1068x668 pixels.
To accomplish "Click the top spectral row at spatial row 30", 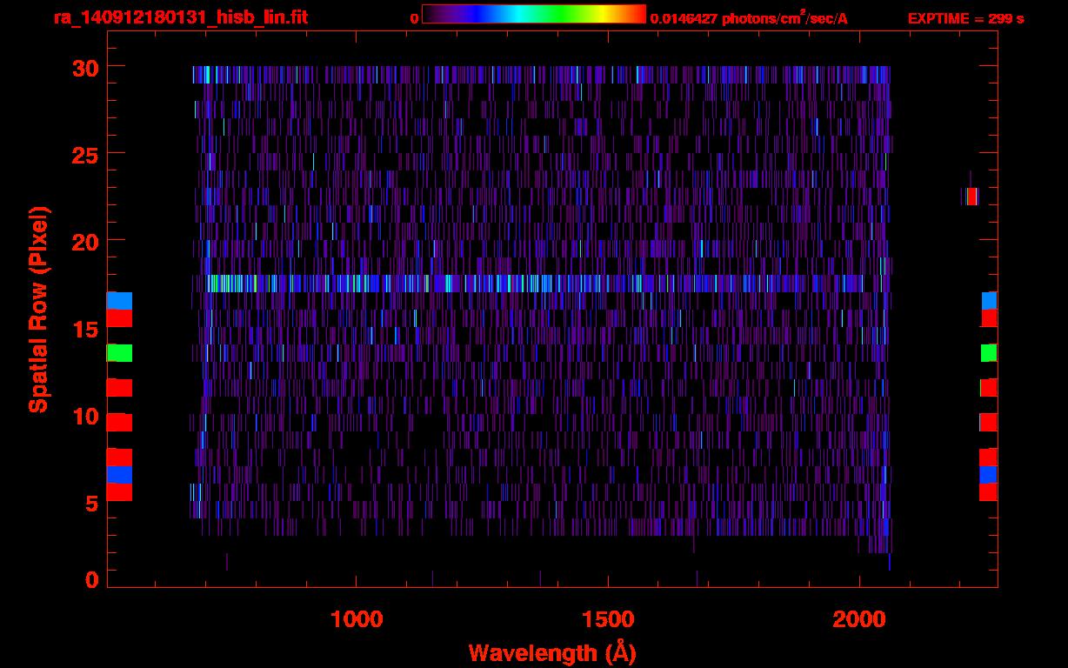I will (x=541, y=75).
